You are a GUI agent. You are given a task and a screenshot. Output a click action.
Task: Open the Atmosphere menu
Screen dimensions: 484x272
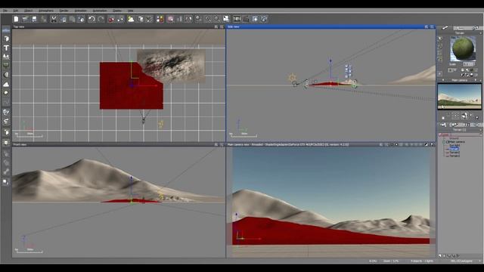click(x=46, y=11)
